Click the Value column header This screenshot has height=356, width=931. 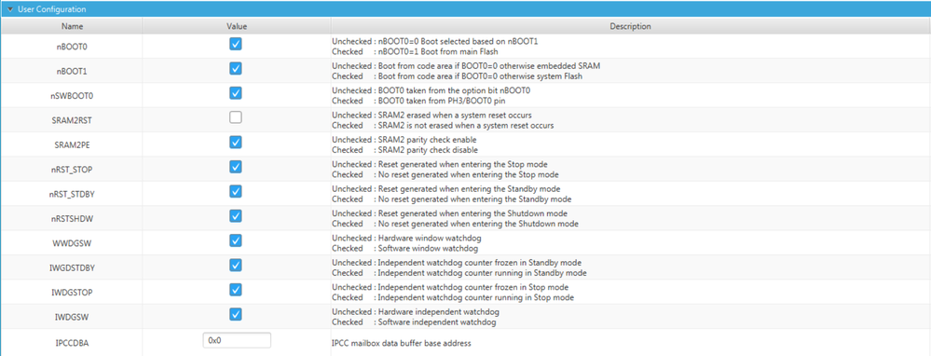(x=237, y=26)
